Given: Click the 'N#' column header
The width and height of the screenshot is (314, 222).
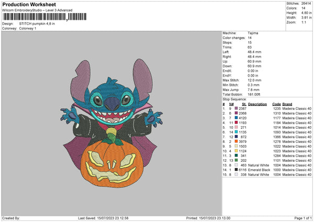Looking at the screenshot, I should click(231, 104).
